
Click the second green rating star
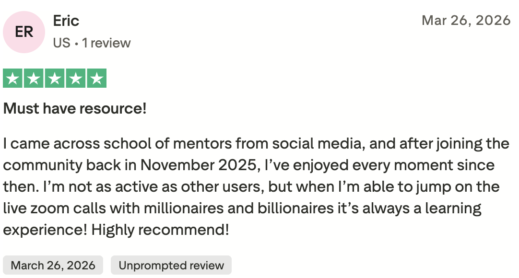click(34, 78)
